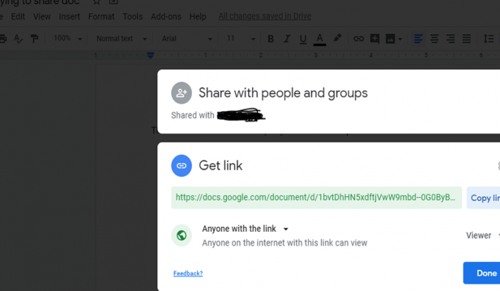Expand the insert image dropdown arrow
Viewport: 500px width, 291px height.
pos(400,39)
